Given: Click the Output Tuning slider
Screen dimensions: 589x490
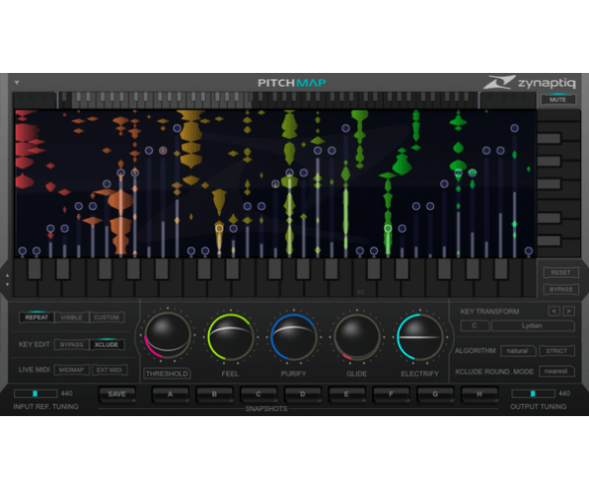Looking at the screenshot, I should pos(533,393).
